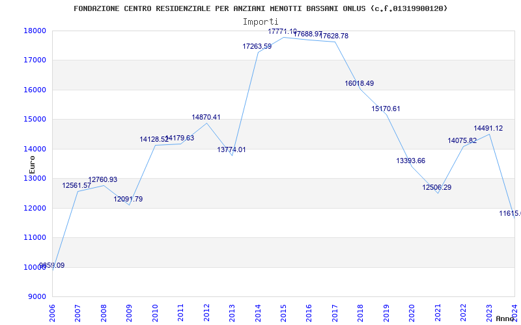The width and height of the screenshot is (521, 325).
Task: Click x-axis year 2018
Action: (x=361, y=313)
